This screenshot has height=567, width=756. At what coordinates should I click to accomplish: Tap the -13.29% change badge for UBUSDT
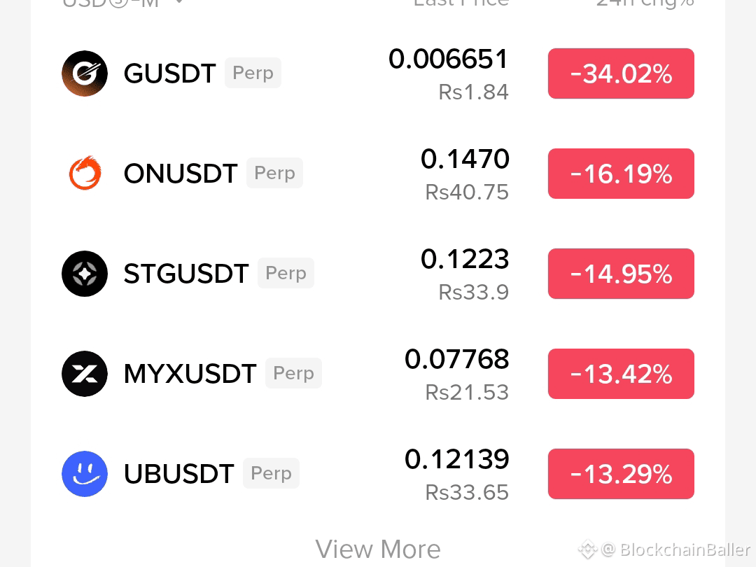click(x=621, y=473)
